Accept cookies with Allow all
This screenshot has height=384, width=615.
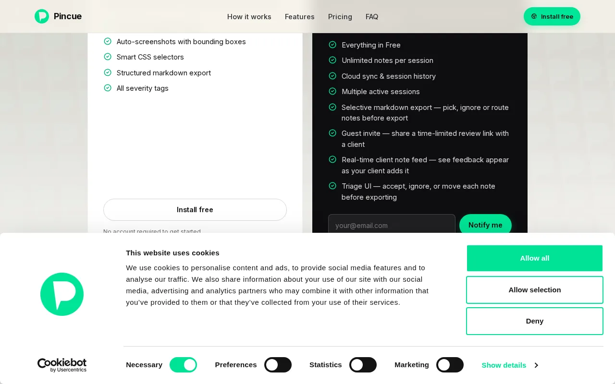click(x=535, y=258)
